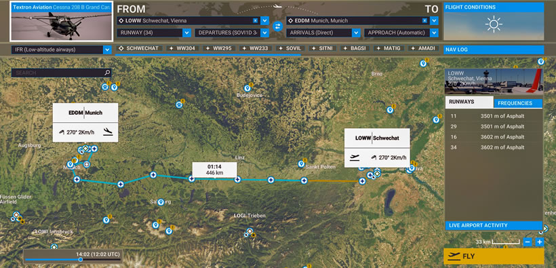Zoom out the map with minus button
556x268 pixels.
[528, 242]
